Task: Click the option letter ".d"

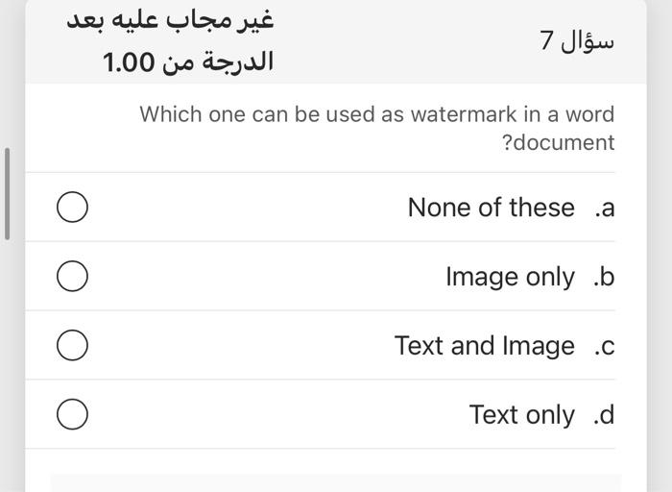Action: (604, 415)
